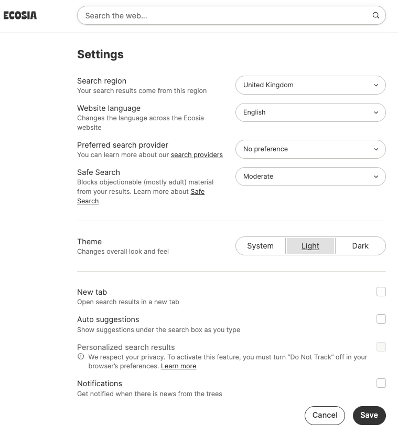
Task: Click the Personalized search results checkbox
Action: 381,347
